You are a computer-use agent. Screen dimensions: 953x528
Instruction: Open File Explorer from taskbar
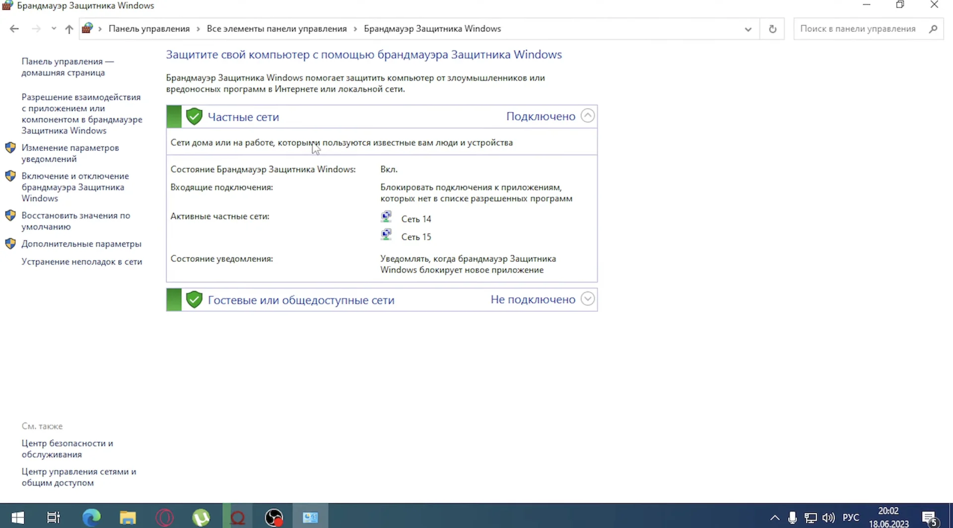(x=128, y=518)
